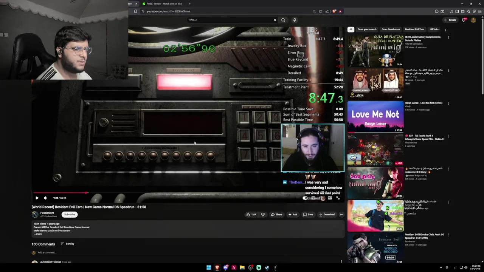Show more chips with right arrow
Image resolution: width=484 pixels, height=272 pixels.
445,30
